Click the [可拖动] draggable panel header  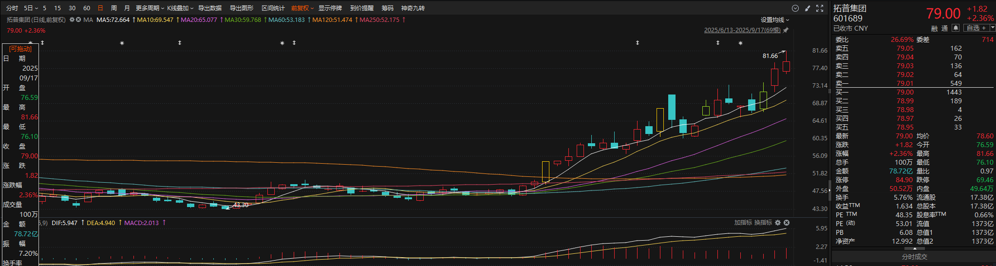20,49
